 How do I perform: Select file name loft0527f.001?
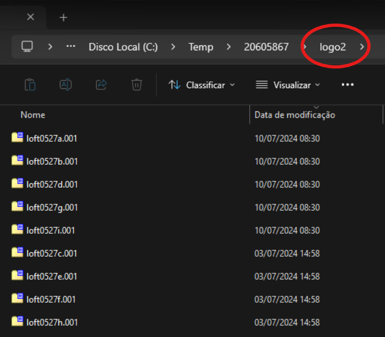51,300
